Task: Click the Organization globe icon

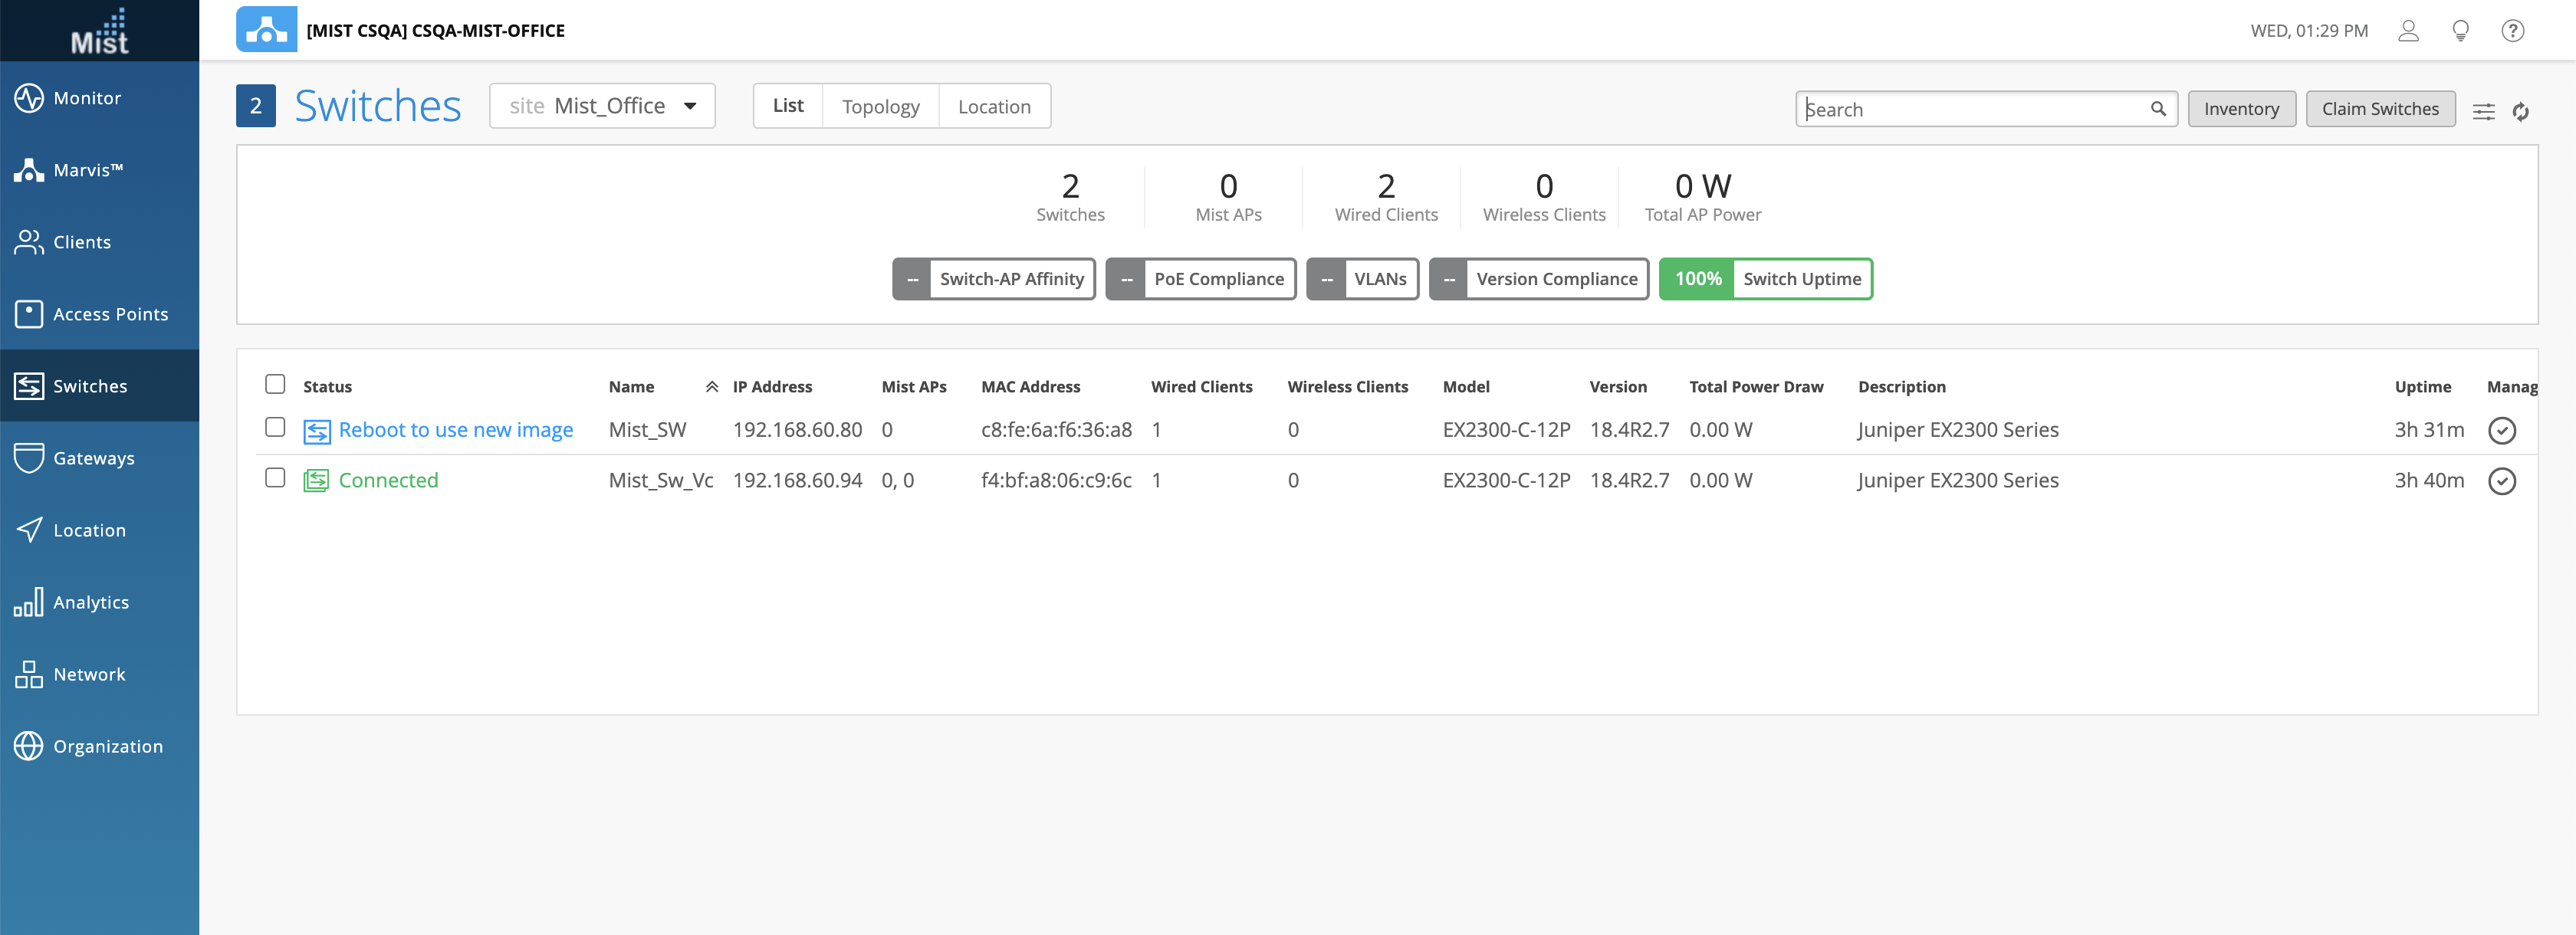Action: point(29,746)
